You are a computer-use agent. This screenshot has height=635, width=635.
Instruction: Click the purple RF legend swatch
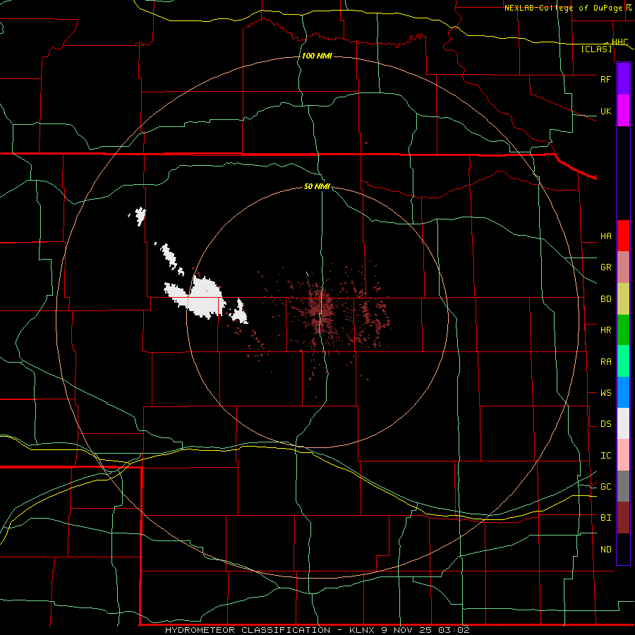point(623,78)
